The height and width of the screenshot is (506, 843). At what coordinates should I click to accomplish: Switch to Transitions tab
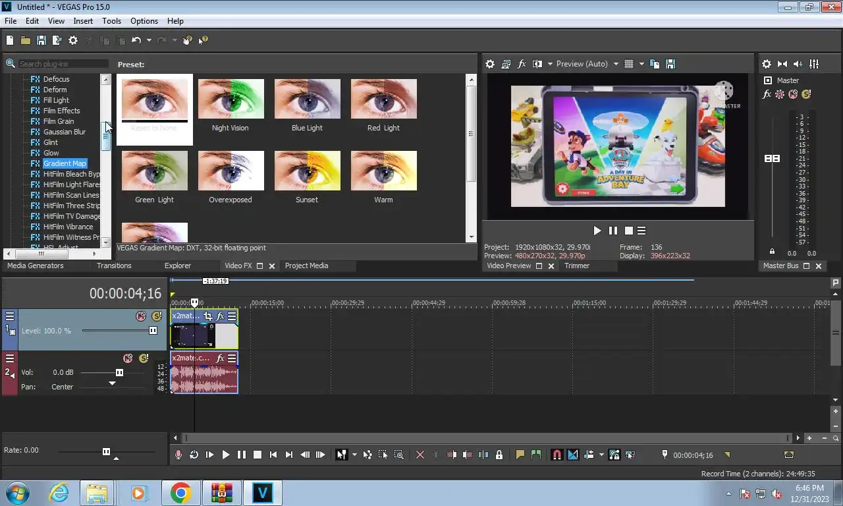(x=114, y=266)
